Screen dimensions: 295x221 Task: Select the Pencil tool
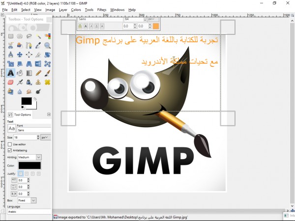coord(38,73)
